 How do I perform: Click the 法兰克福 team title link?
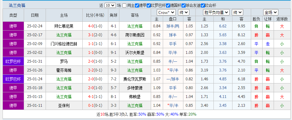(x=17, y=6)
